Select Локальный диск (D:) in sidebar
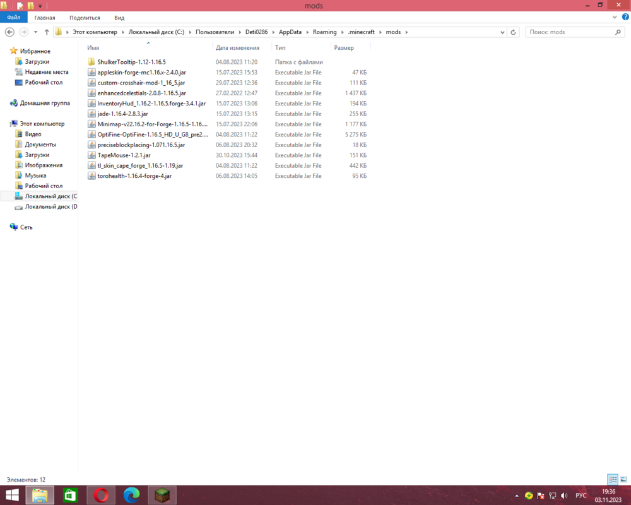Viewport: 631px width, 505px height. [x=50, y=206]
